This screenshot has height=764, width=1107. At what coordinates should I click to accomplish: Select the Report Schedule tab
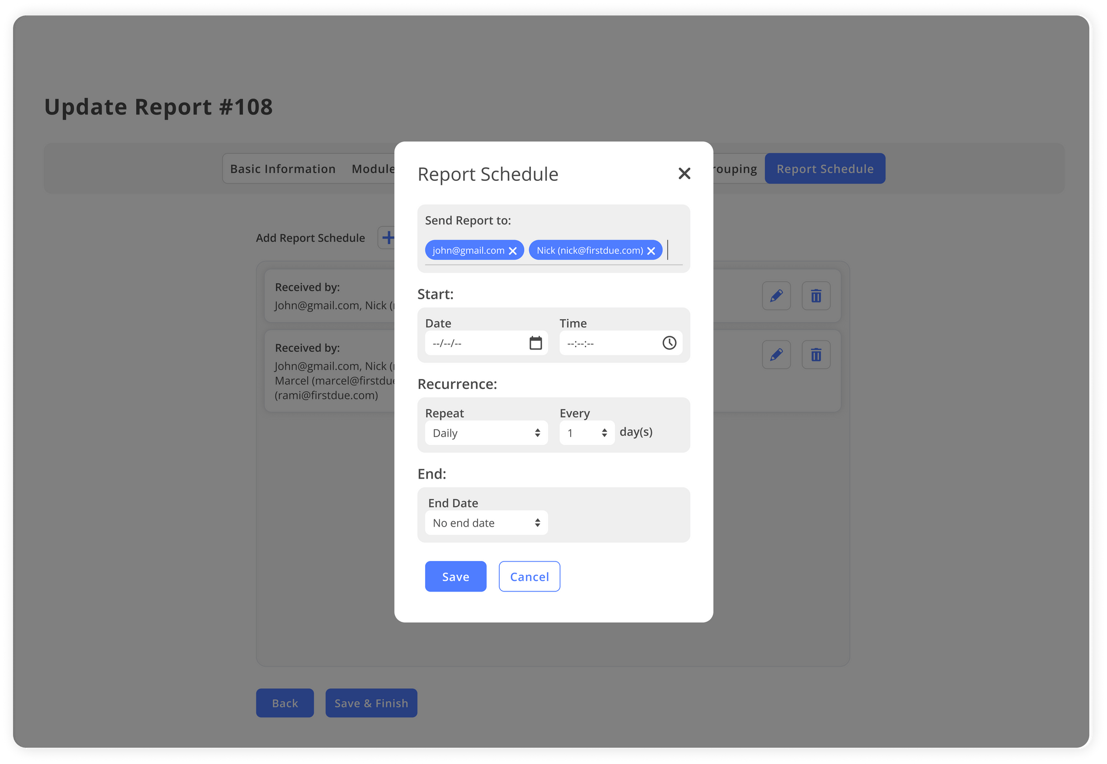[825, 168]
